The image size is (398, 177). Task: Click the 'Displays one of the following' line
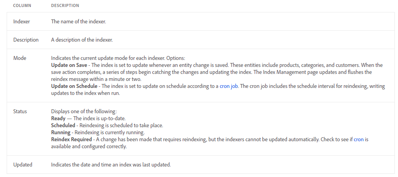[84, 111]
